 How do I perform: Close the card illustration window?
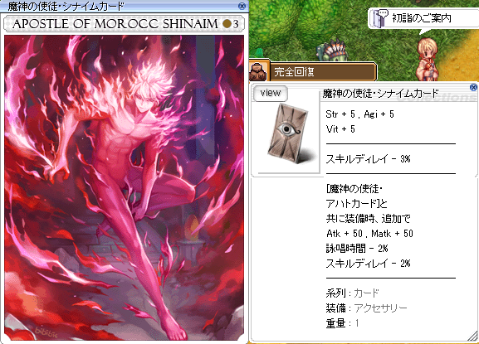(x=242, y=6)
